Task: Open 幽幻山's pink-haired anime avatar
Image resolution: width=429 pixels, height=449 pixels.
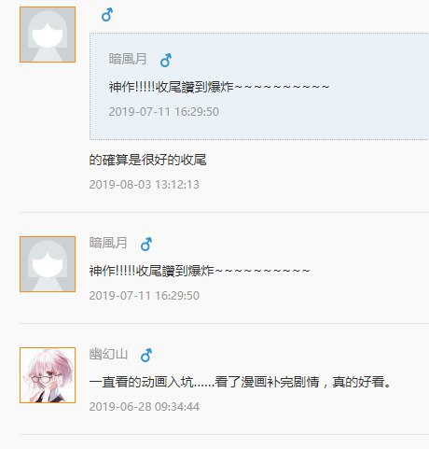Action: 48,375
